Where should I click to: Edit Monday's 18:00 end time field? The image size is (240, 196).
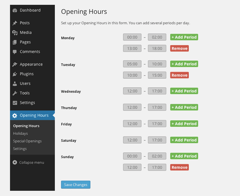tap(157, 48)
